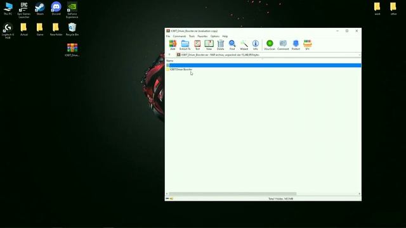Select the IOBIT_Driver RAR file on desktop

[x=72, y=50]
